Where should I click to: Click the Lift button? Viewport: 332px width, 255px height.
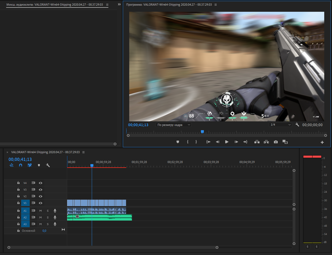[257, 142]
